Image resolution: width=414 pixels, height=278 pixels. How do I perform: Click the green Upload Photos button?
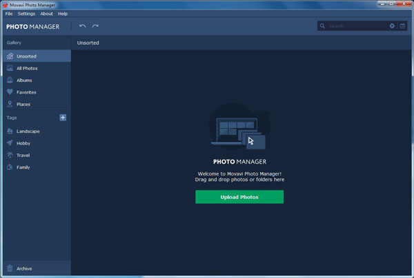pos(239,197)
